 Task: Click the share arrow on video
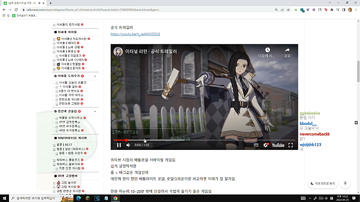click(287, 50)
